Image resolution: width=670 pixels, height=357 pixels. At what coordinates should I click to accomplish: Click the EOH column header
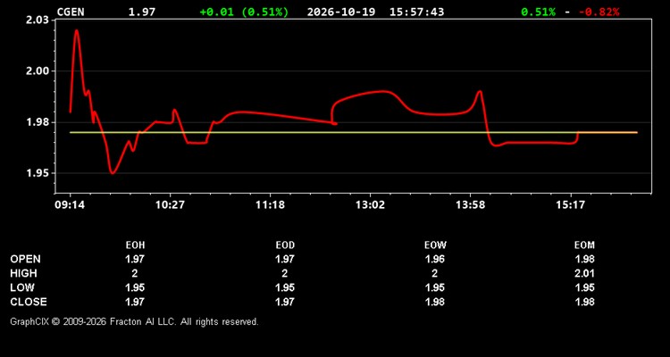pos(135,245)
